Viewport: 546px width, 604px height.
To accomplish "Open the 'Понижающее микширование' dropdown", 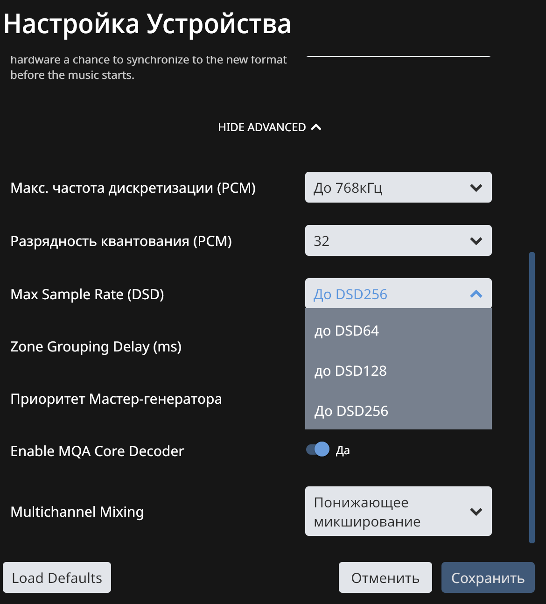I will click(399, 511).
